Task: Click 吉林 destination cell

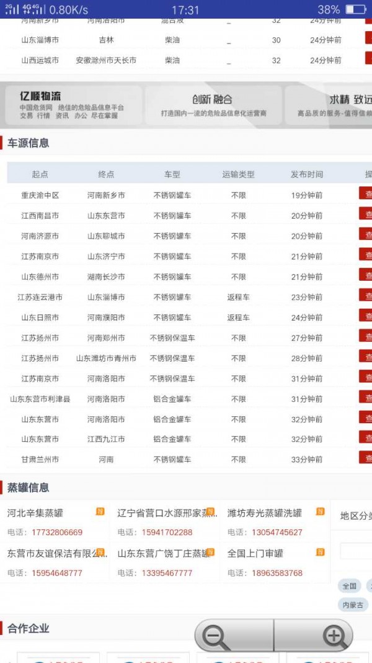Action: pyautogui.click(x=106, y=40)
